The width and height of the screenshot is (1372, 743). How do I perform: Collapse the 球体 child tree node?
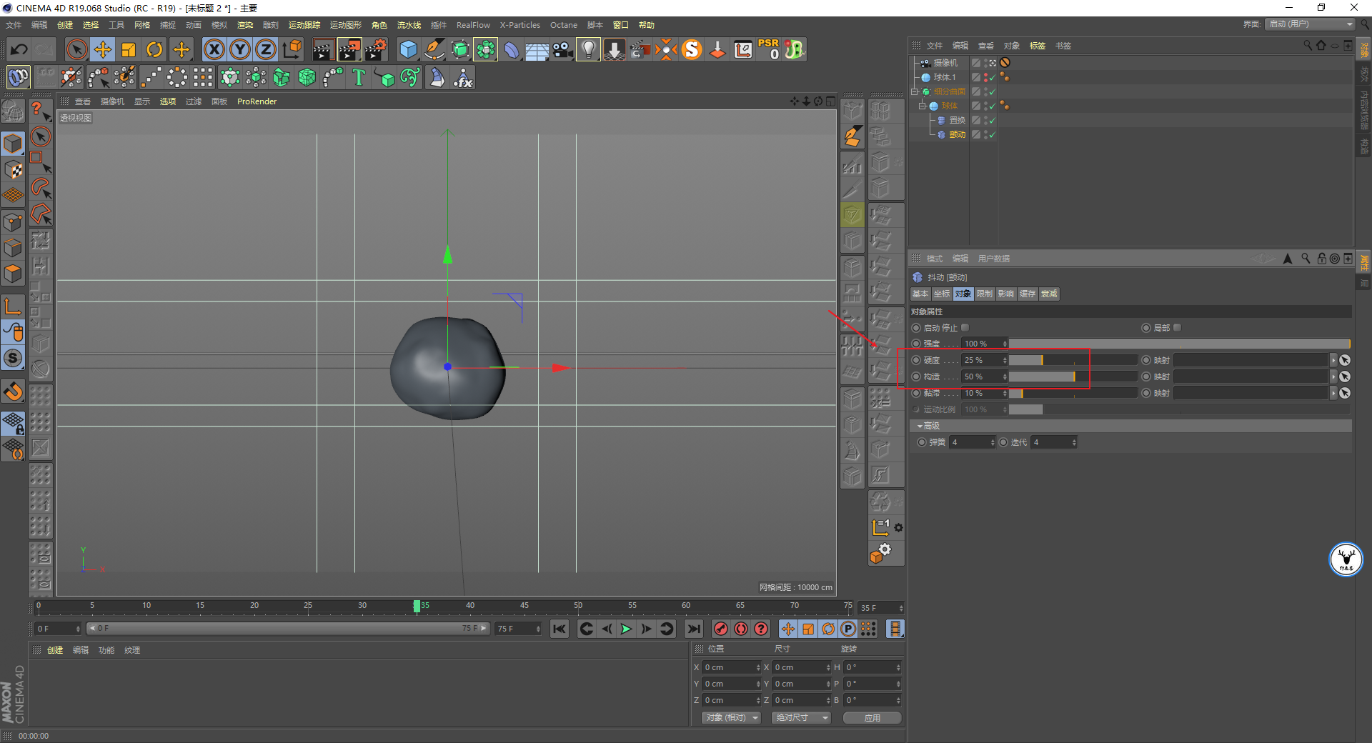(x=923, y=106)
